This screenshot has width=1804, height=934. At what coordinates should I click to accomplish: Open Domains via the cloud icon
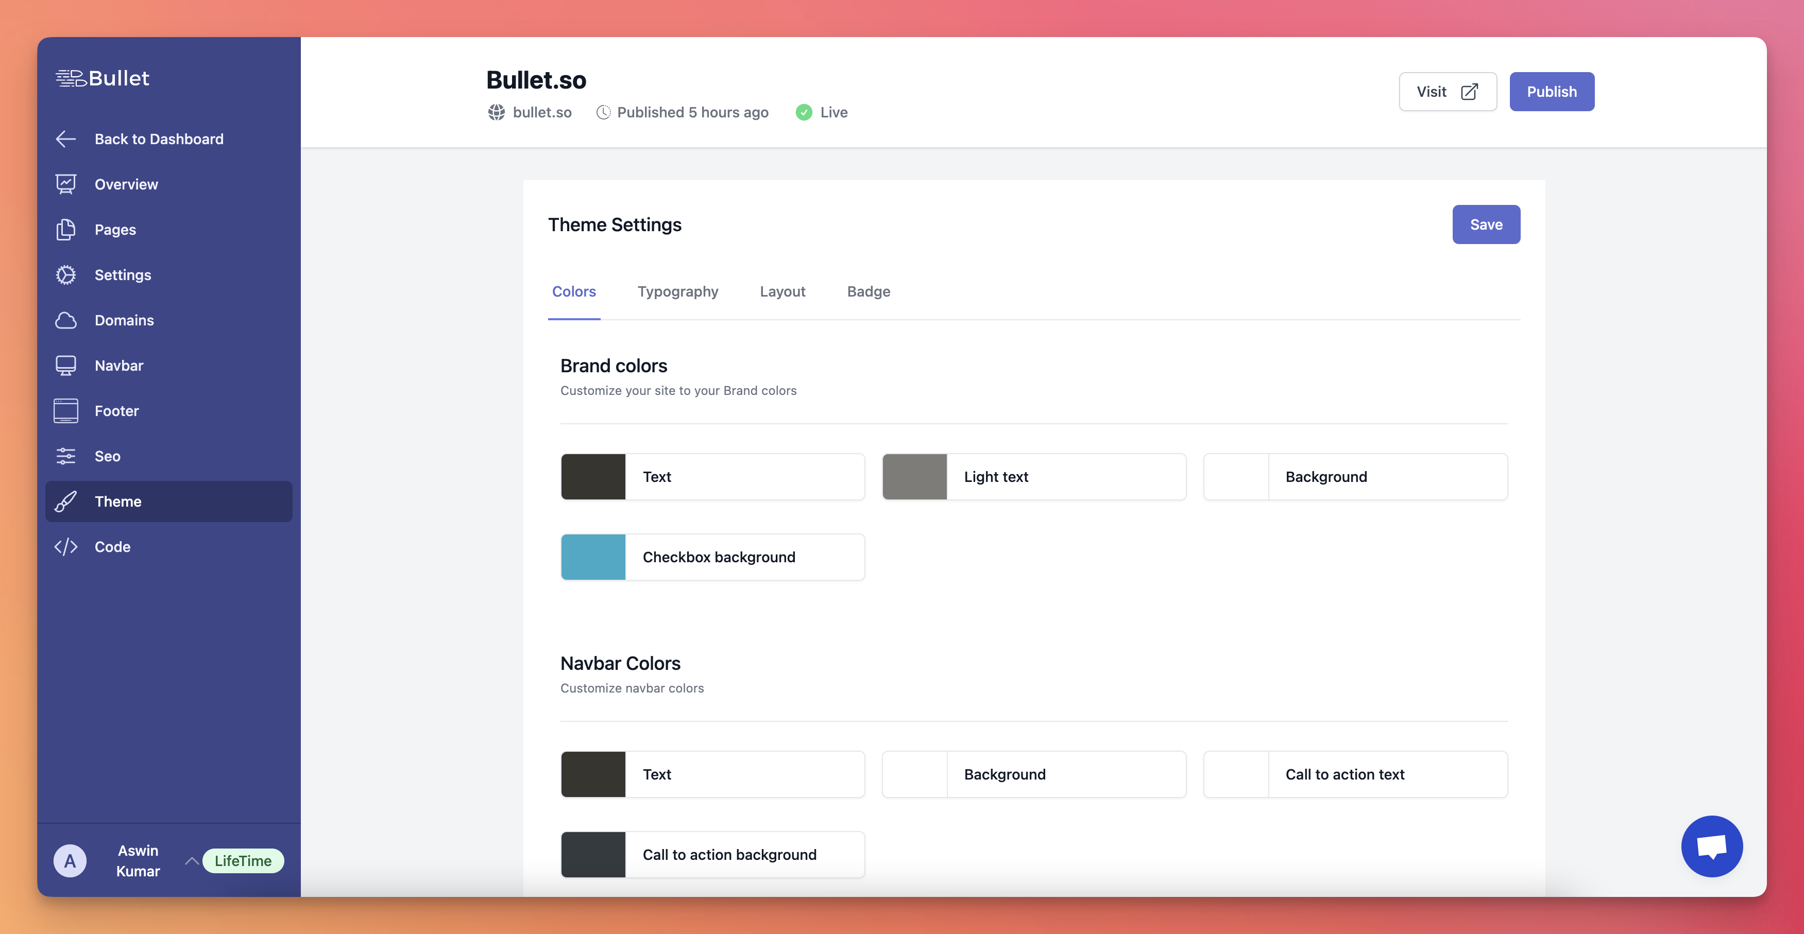click(x=66, y=320)
